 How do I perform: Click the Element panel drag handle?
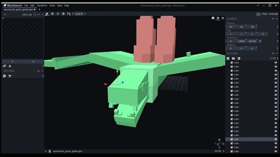click(273, 19)
